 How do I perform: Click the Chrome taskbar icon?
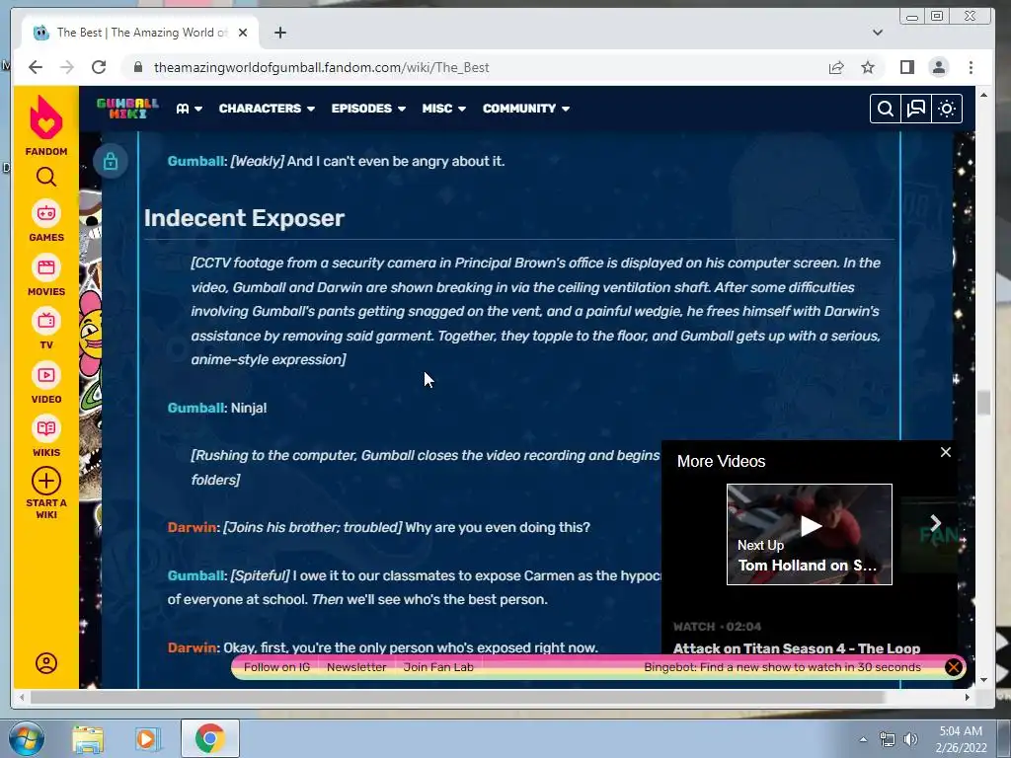coord(209,738)
